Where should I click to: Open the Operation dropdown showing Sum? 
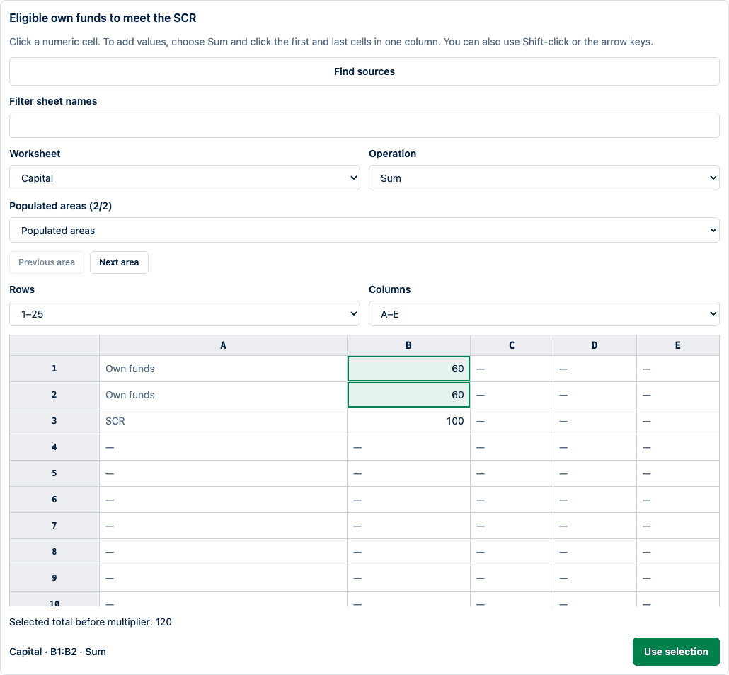(x=544, y=178)
